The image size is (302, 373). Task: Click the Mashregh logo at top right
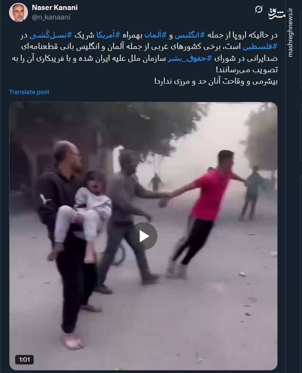coord(277,14)
